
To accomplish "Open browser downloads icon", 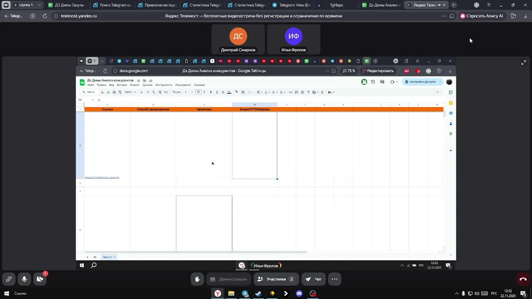I will coord(525,16).
